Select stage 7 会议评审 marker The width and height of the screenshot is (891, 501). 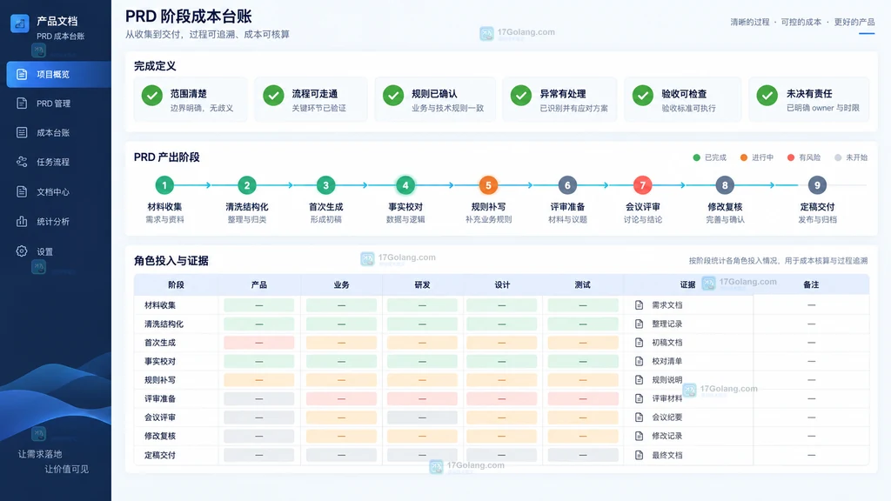pyautogui.click(x=643, y=185)
